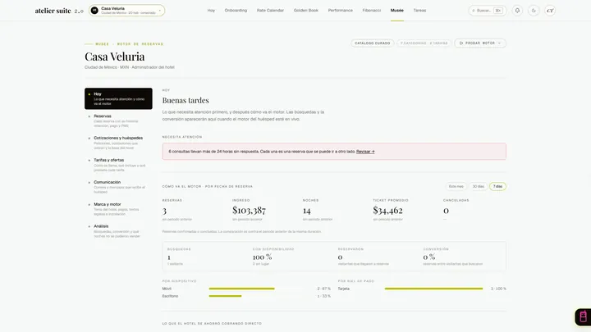Click the atelier suite logo
The height and width of the screenshot is (332, 591).
[59, 11]
